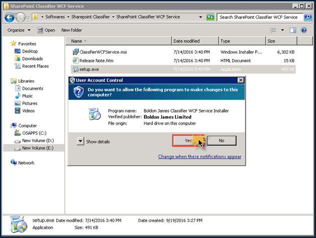
Task: Minimize the SharePoint Classifier WCF Service window
Action: pyautogui.click(x=295, y=6)
